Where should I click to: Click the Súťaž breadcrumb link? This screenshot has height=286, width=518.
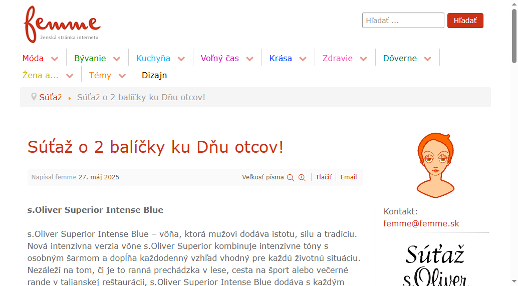(51, 97)
